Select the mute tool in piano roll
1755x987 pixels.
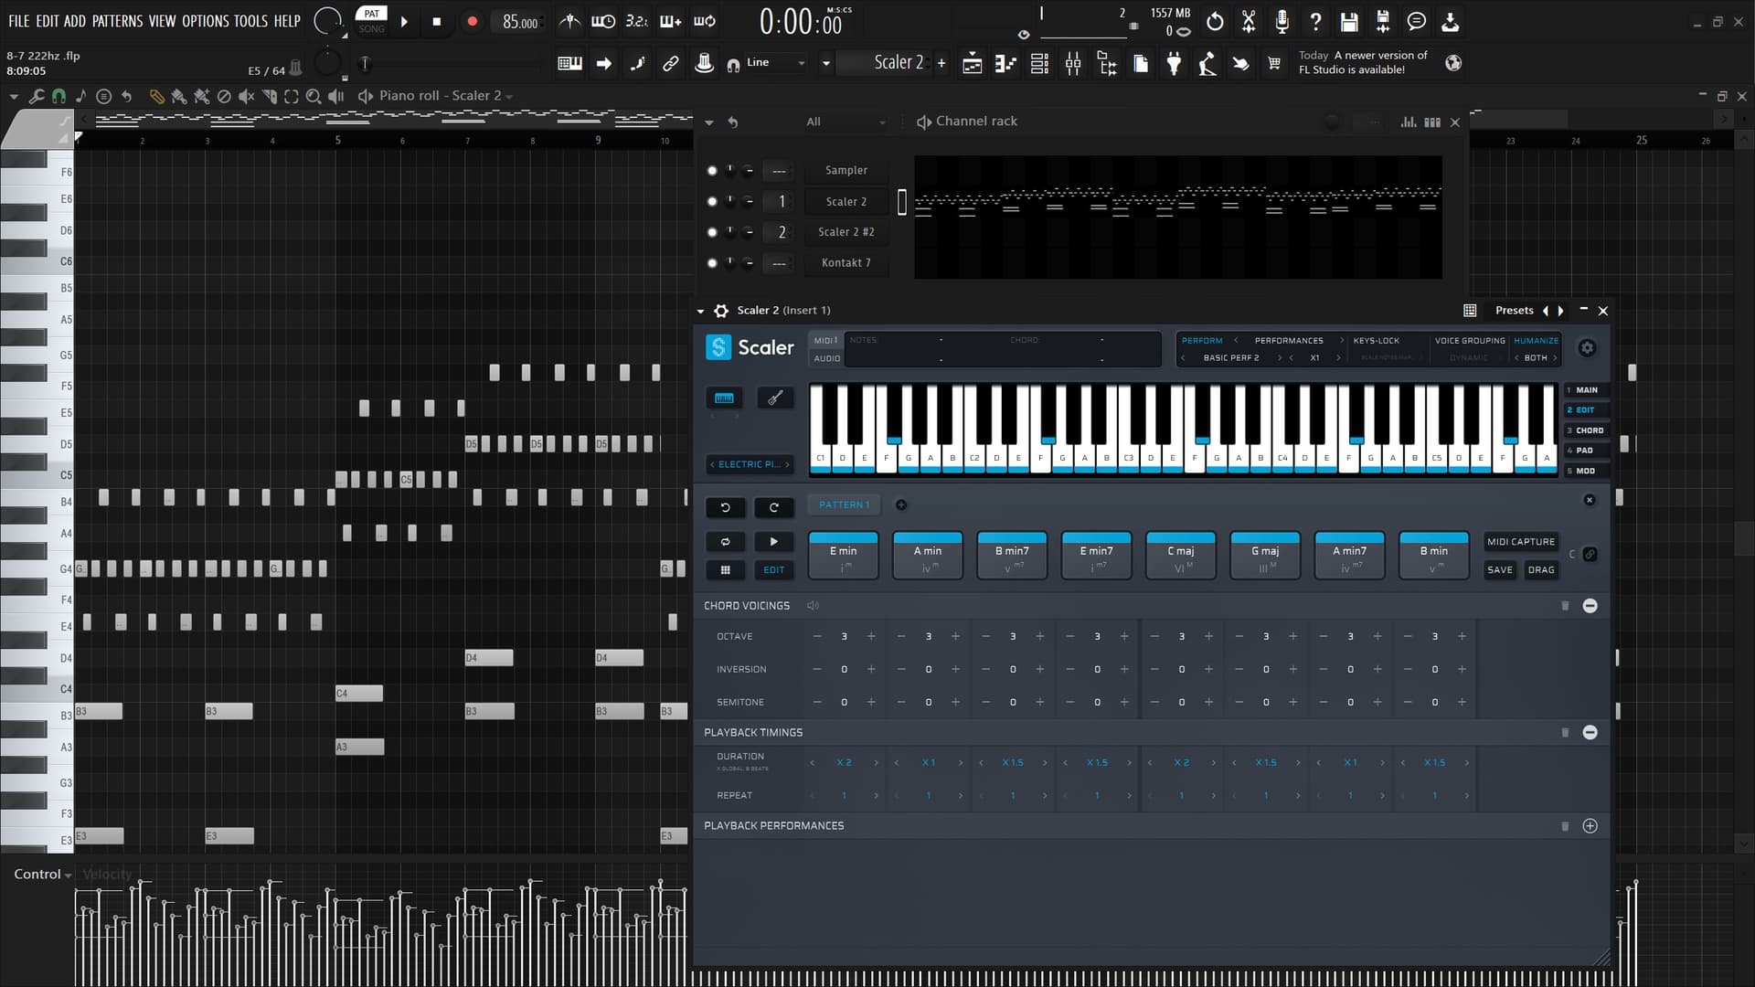(x=247, y=96)
